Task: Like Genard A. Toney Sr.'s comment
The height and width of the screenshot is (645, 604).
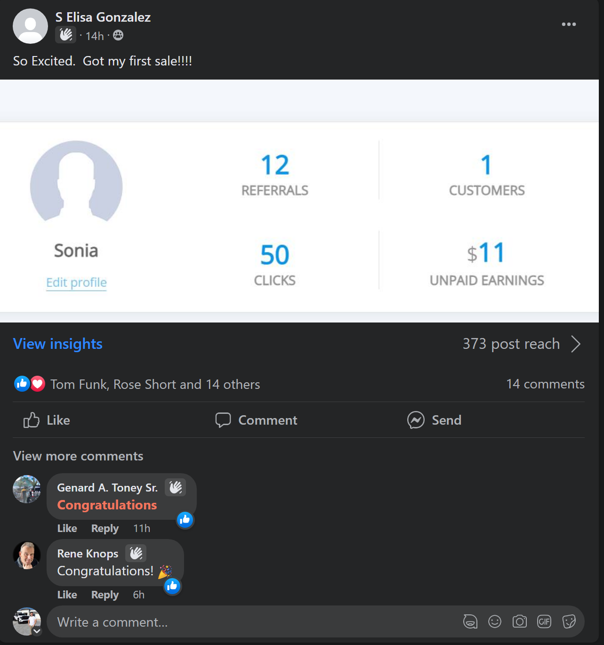Action: (x=67, y=528)
